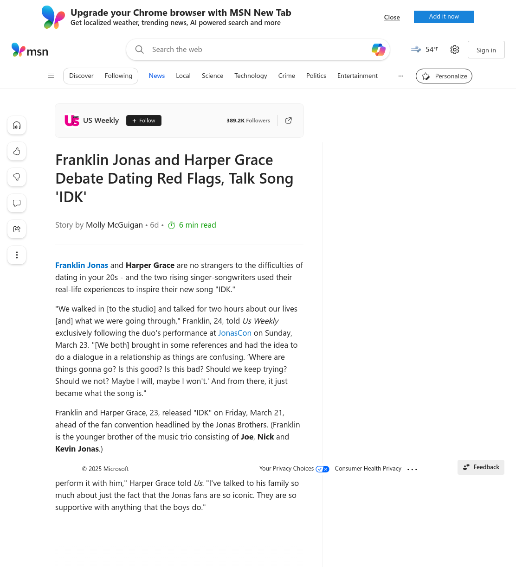
Task: Click into the Search the web field
Action: point(258,50)
